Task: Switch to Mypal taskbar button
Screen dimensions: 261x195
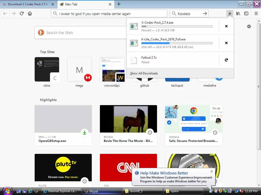Action: (x=102, y=191)
